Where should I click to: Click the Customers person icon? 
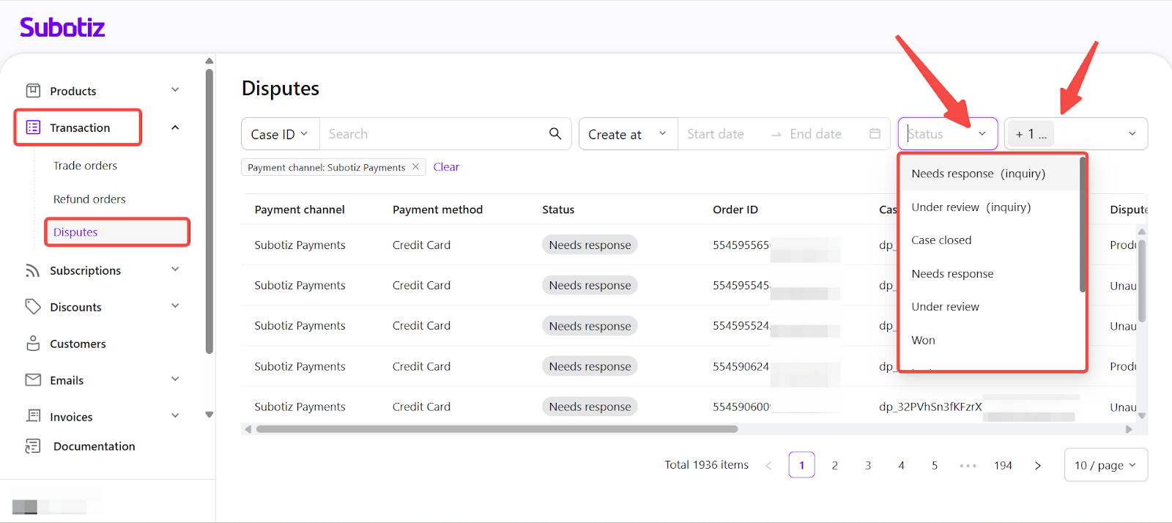tap(33, 344)
